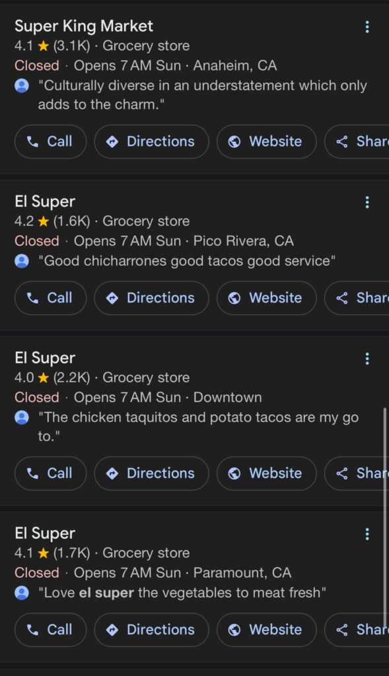Open the Super King Market listing title

click(84, 26)
